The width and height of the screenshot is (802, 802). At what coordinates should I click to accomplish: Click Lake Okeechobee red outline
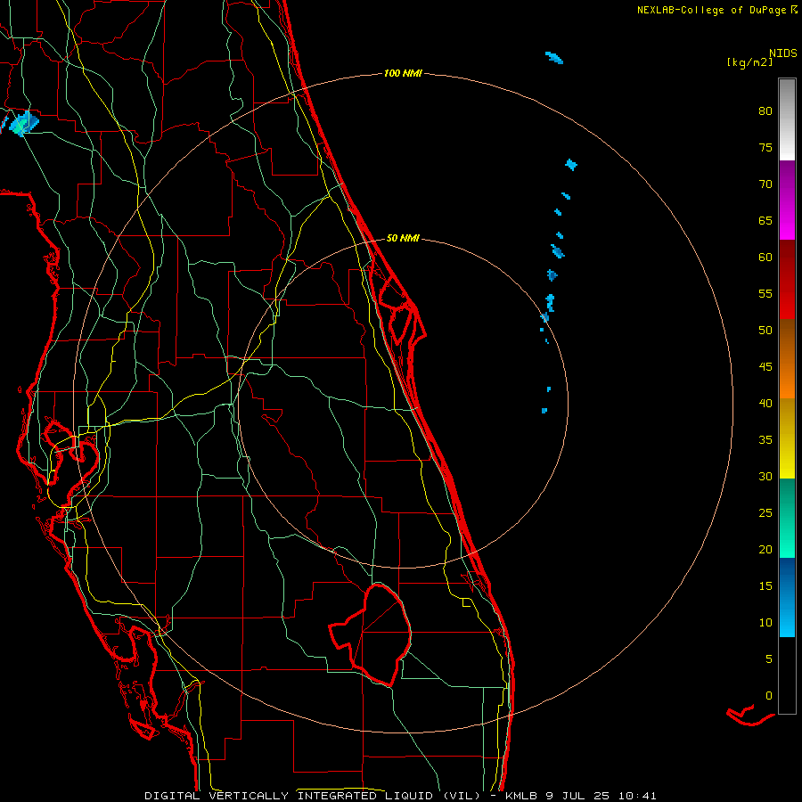point(371,634)
